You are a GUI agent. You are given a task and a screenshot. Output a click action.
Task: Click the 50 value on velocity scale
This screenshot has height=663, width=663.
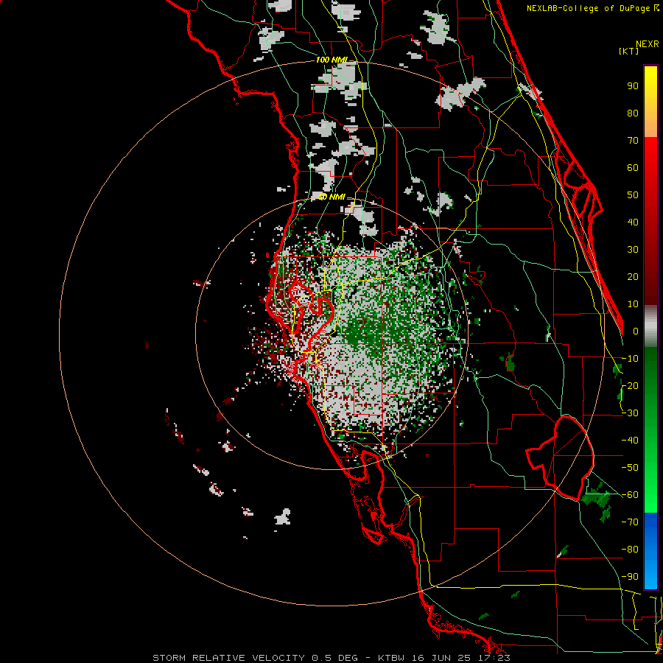(633, 195)
